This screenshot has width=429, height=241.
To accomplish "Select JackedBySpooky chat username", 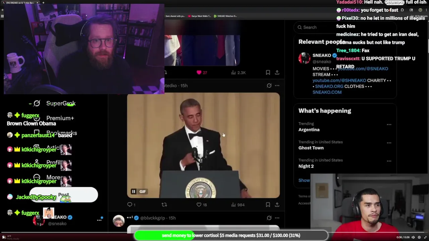I will point(36,197).
